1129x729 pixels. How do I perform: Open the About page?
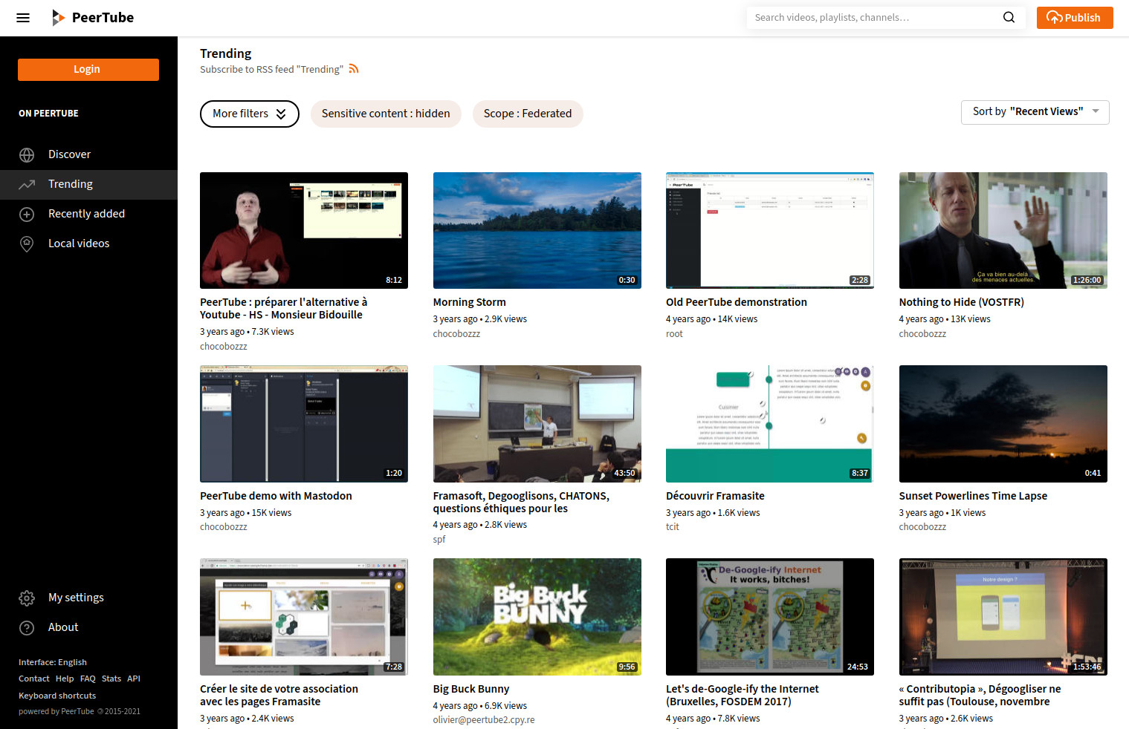tap(63, 627)
